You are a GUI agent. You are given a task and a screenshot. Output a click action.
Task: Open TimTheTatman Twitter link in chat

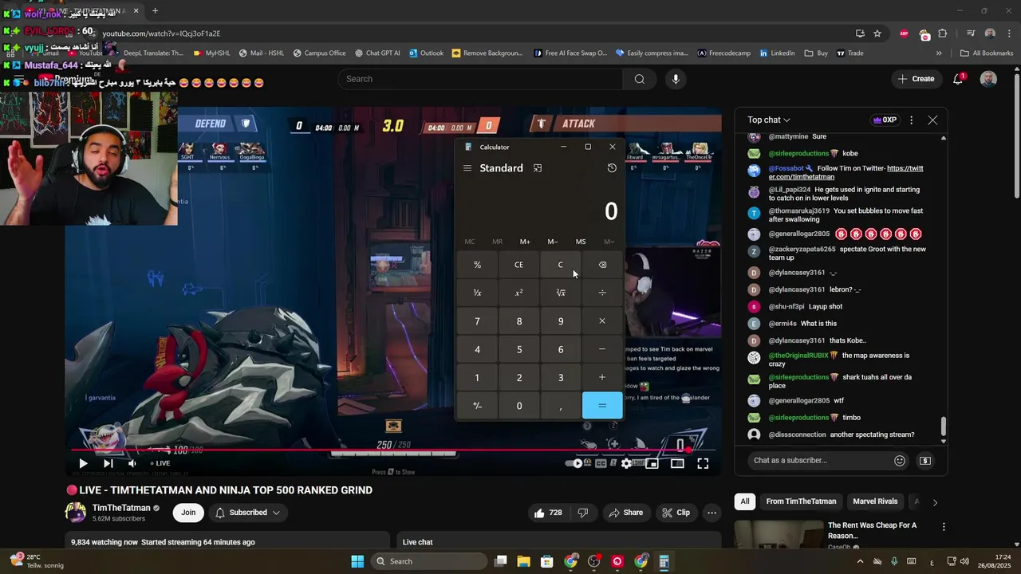[844, 172]
